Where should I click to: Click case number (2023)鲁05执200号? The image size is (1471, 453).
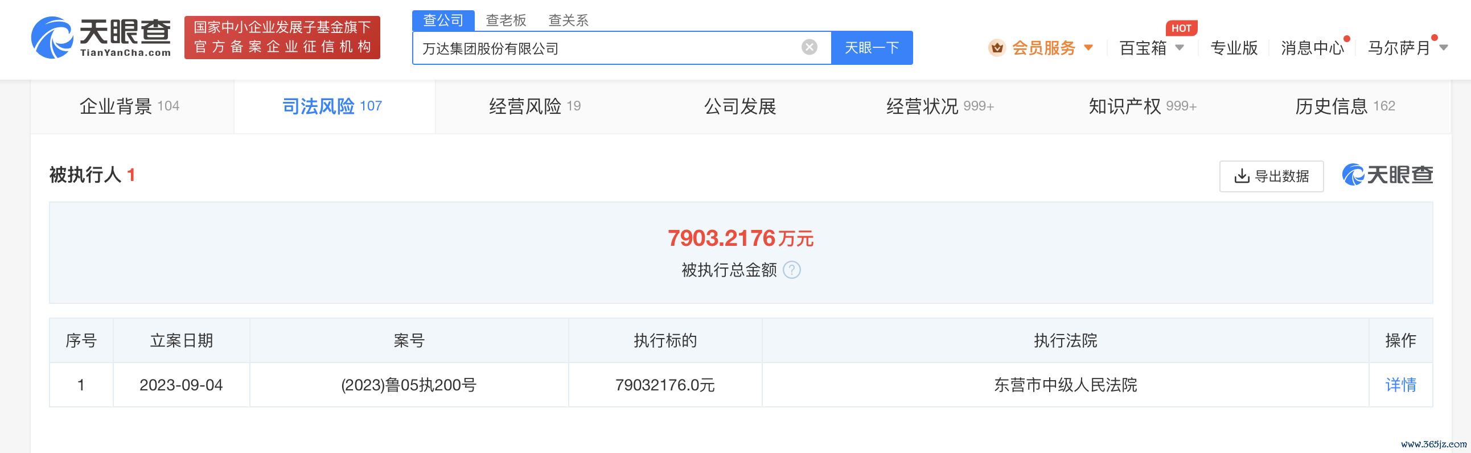[409, 385]
